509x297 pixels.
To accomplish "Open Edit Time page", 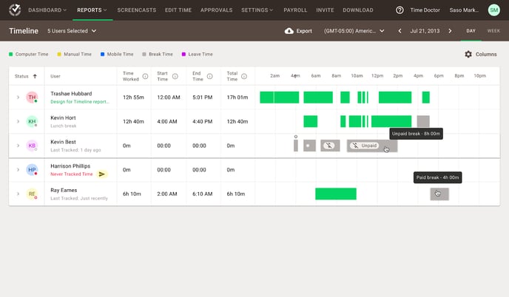I will [x=178, y=10].
